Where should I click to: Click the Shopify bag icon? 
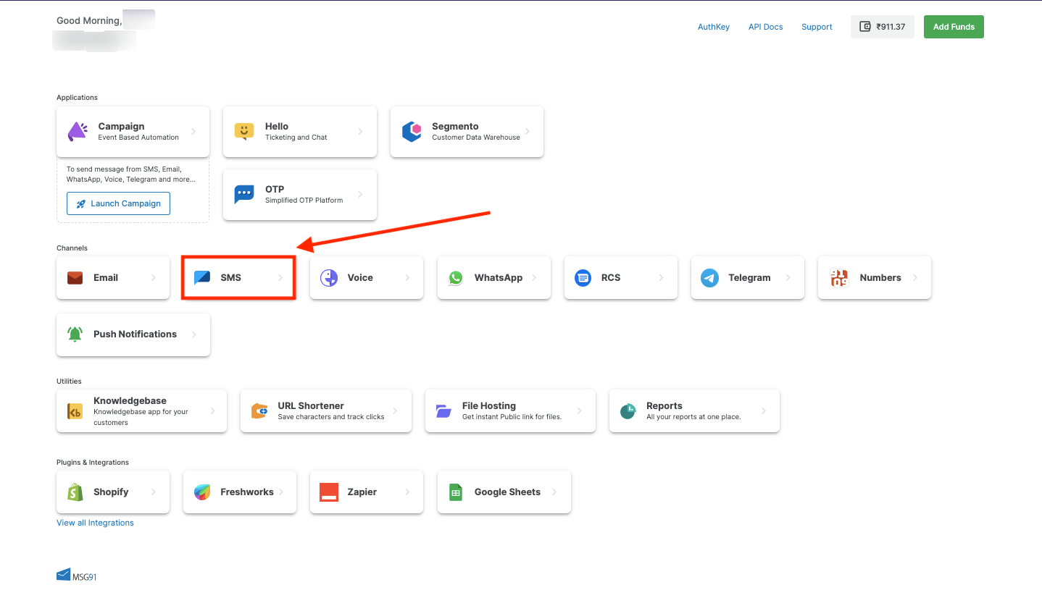(75, 492)
